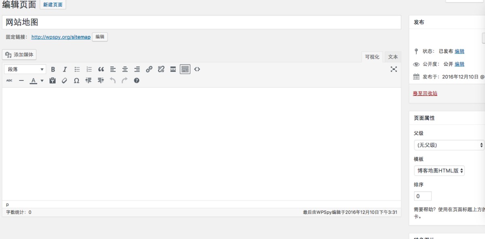Switch to the 可视化 editing tab

tap(372, 57)
